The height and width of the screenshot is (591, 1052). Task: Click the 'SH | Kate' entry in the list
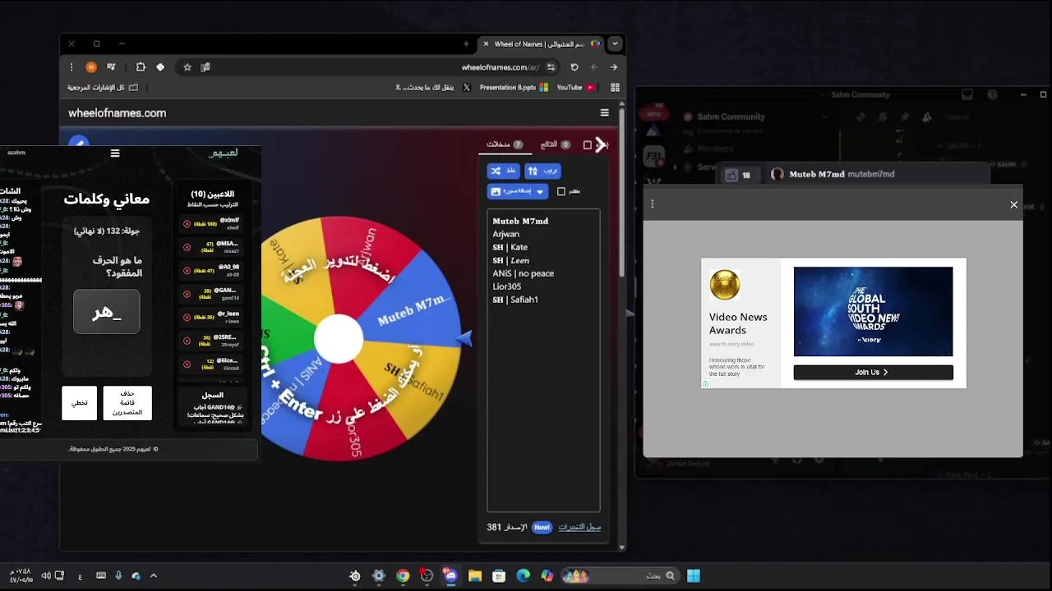tap(510, 247)
